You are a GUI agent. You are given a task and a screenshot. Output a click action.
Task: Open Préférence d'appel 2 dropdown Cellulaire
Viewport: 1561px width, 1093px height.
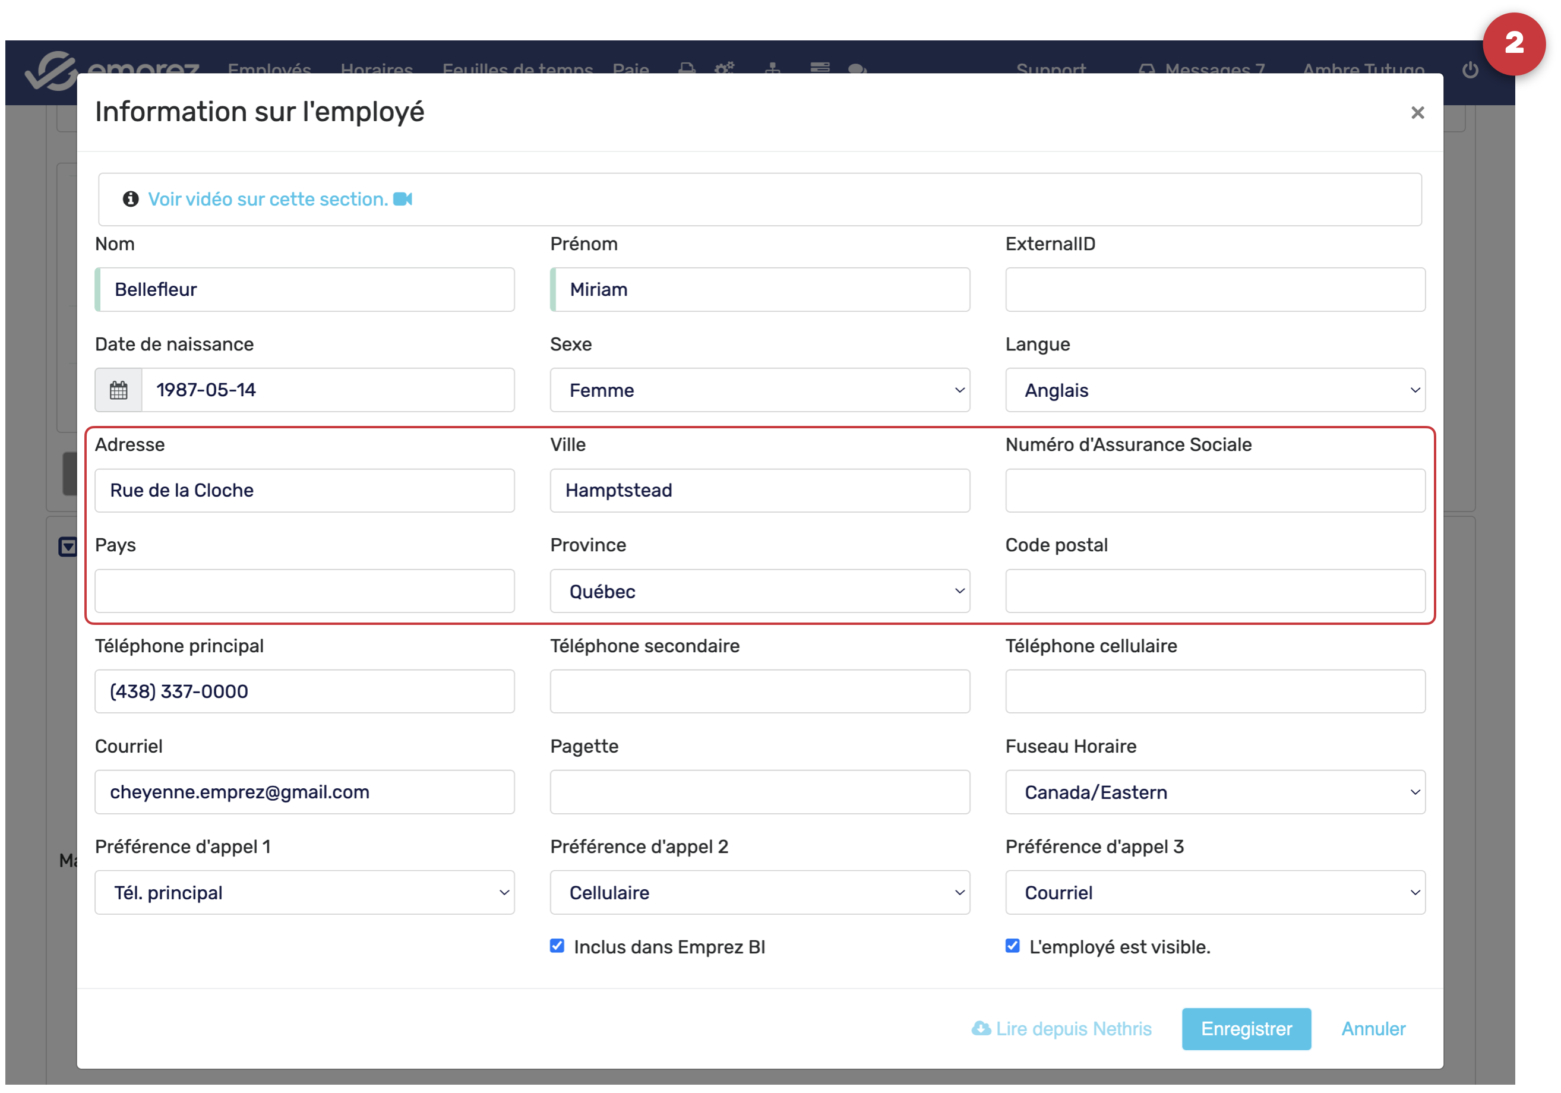(760, 892)
